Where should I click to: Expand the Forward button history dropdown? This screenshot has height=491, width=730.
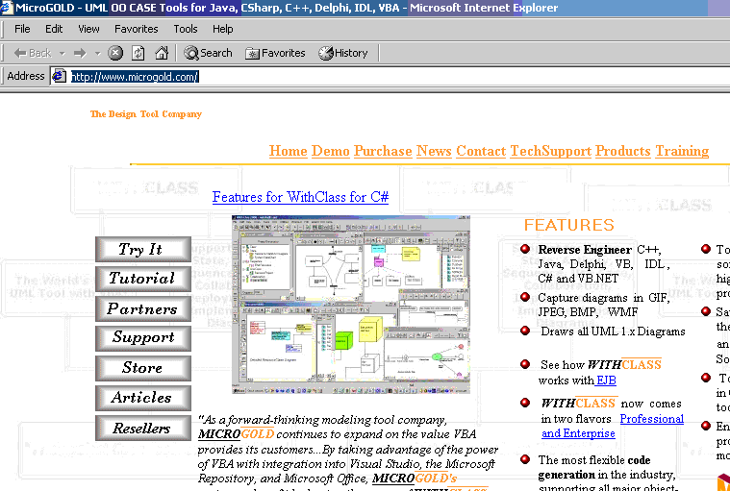click(x=95, y=53)
